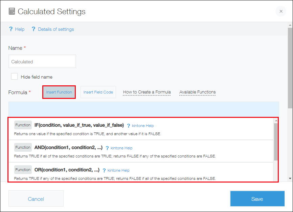Open the How to Create a Formula link

point(146,92)
